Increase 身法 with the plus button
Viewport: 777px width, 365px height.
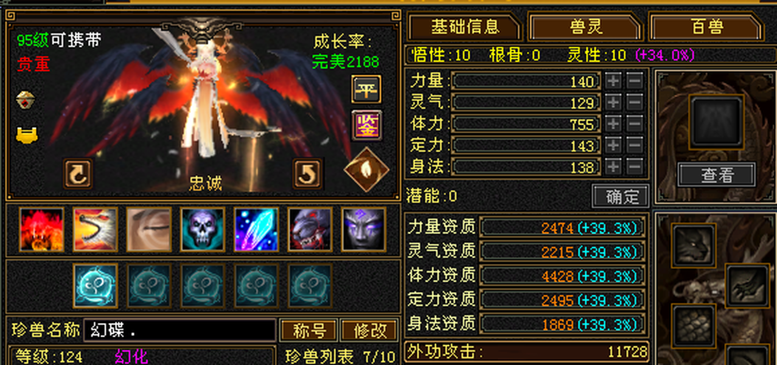613,166
